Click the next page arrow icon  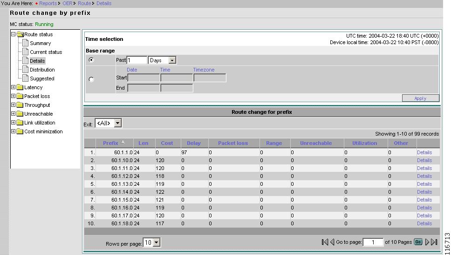[427, 242]
